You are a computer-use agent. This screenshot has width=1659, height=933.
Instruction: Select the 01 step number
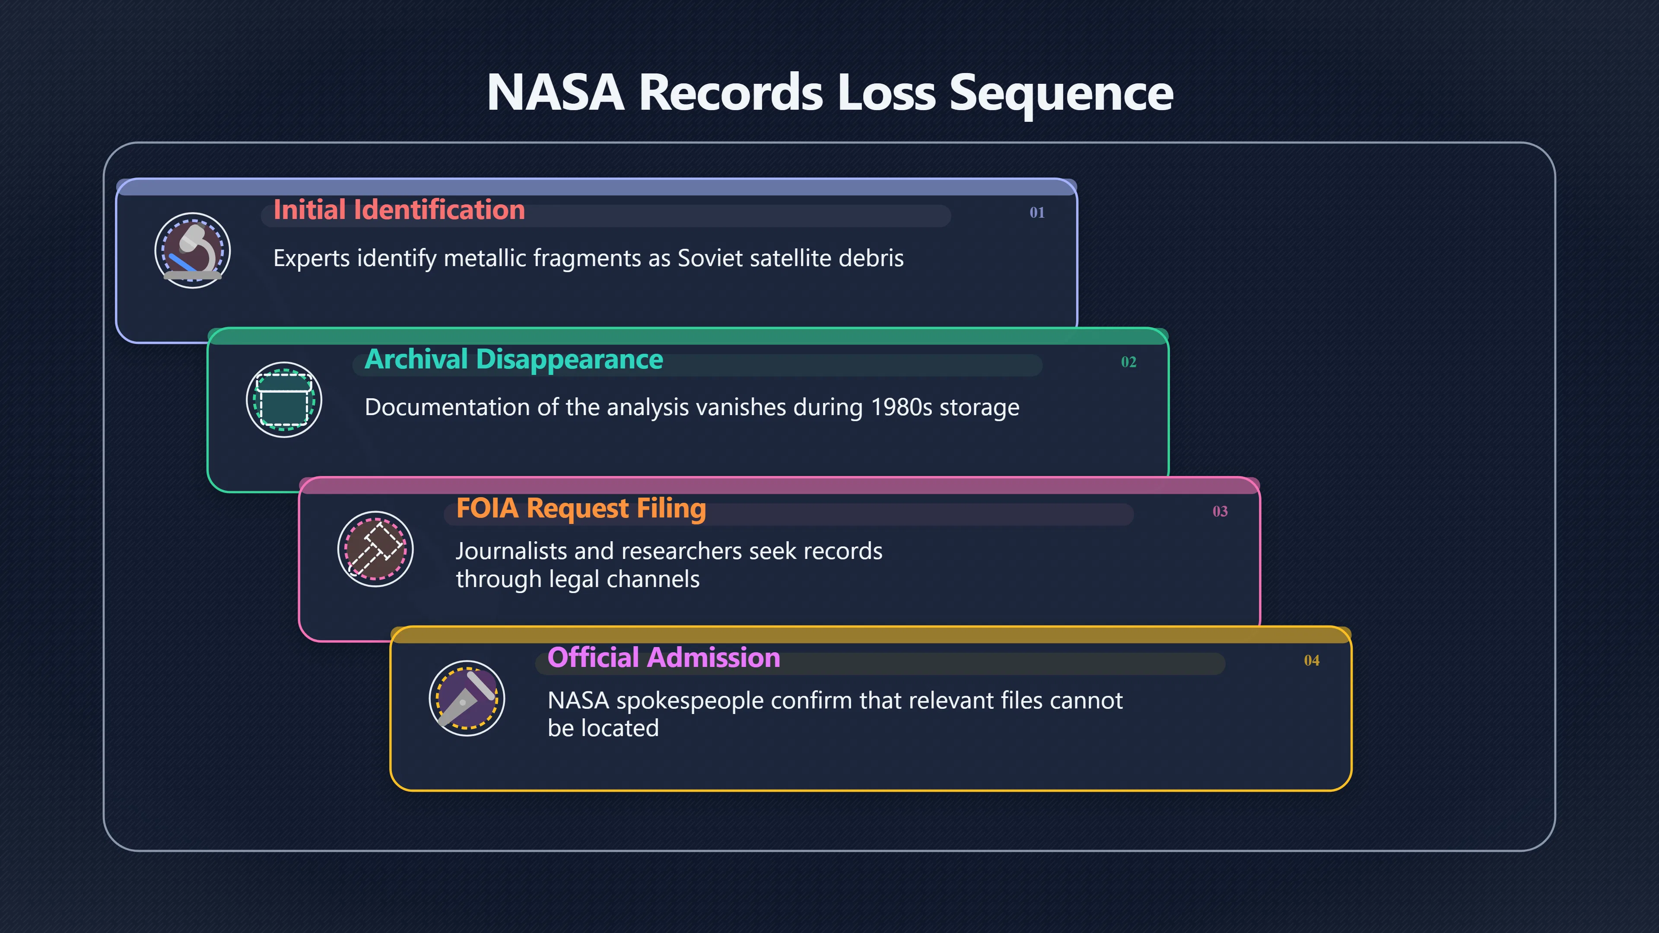point(1037,213)
